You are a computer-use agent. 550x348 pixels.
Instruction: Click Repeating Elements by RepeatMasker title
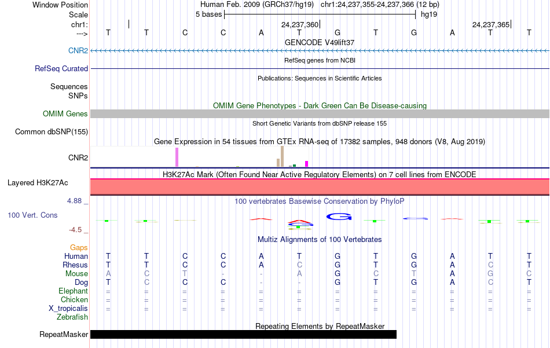pos(320,326)
